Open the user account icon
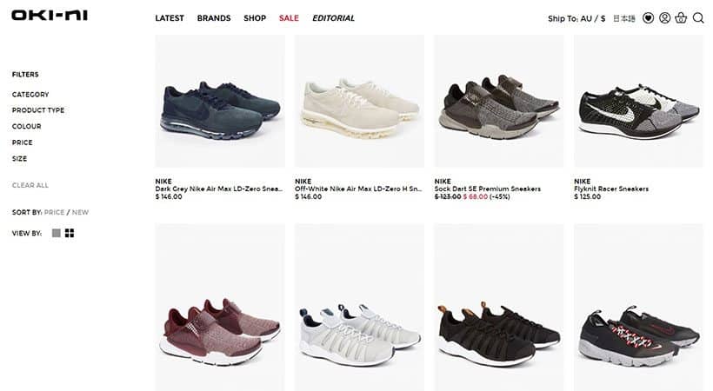The image size is (713, 391). [665, 18]
